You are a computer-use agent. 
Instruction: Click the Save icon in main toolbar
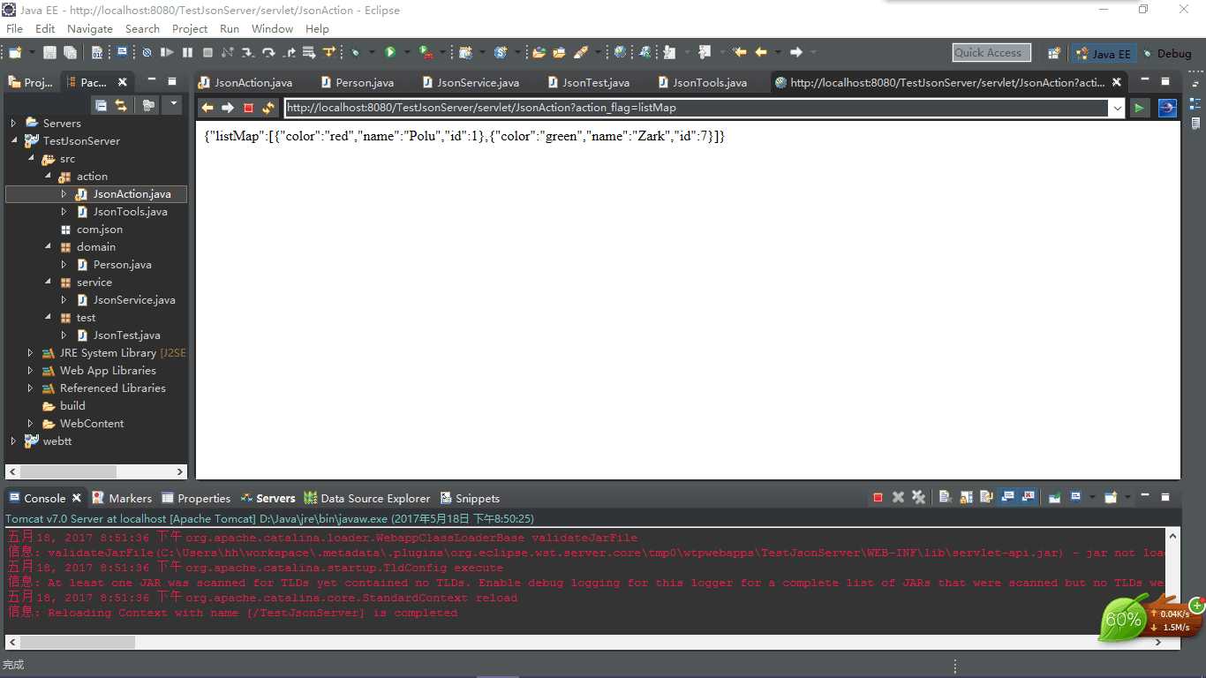(49, 53)
